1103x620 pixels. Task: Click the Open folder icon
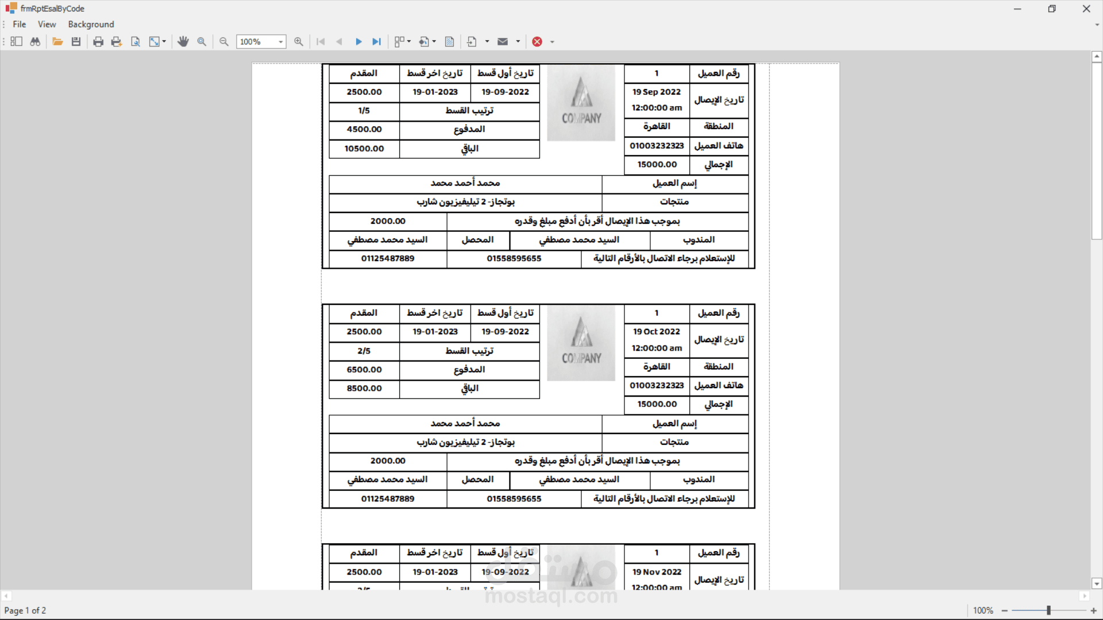pos(57,41)
